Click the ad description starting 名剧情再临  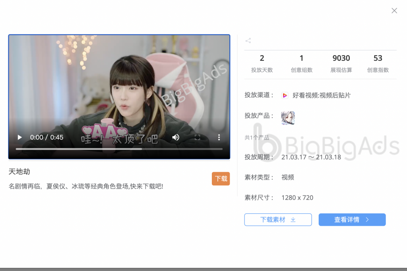(x=86, y=186)
